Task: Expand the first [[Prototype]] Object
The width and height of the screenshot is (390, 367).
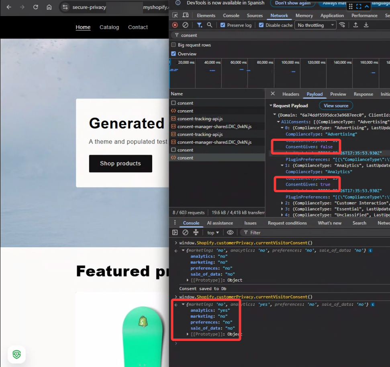Action: tap(188, 280)
